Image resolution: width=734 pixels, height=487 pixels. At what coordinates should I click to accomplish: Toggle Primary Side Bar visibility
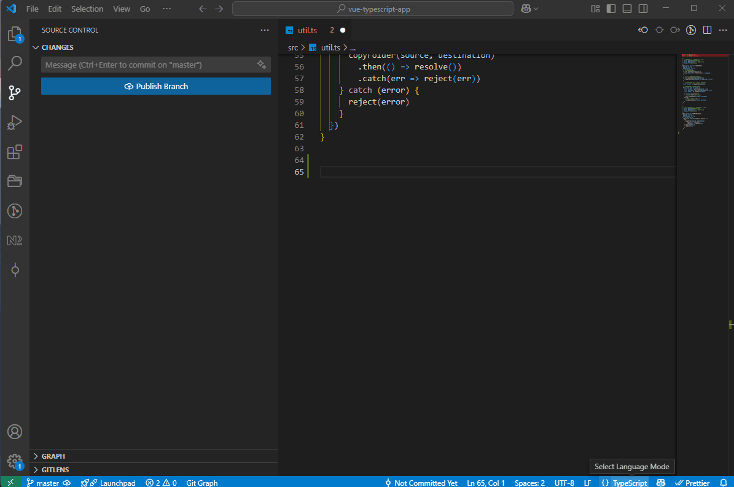611,9
